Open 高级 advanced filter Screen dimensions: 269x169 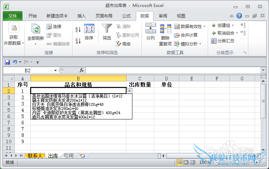coord(123,44)
